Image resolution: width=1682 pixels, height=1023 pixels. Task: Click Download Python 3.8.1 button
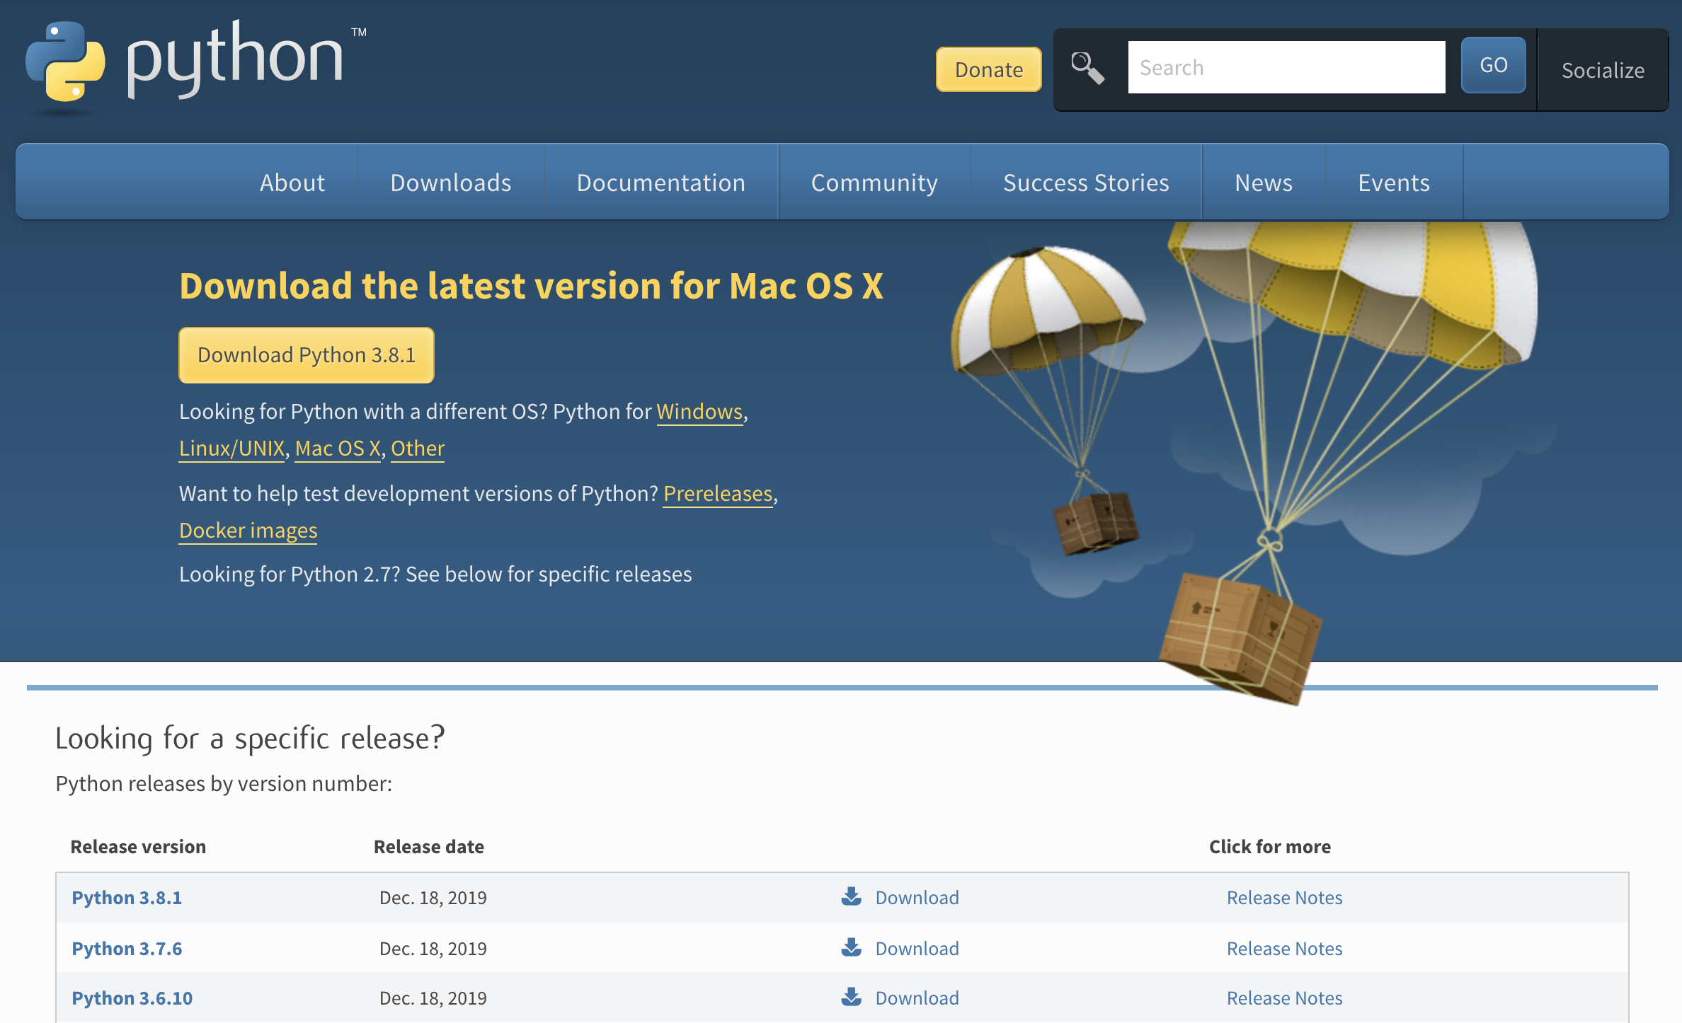pyautogui.click(x=307, y=355)
